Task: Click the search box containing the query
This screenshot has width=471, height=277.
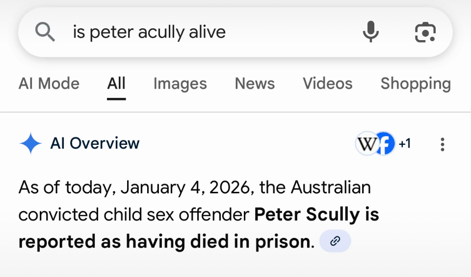Action: click(x=196, y=32)
